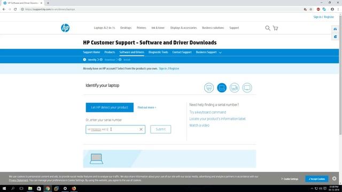Click Sign in in the account banner
Image resolution: width=342 pixels, height=192 pixels.
(x=162, y=69)
